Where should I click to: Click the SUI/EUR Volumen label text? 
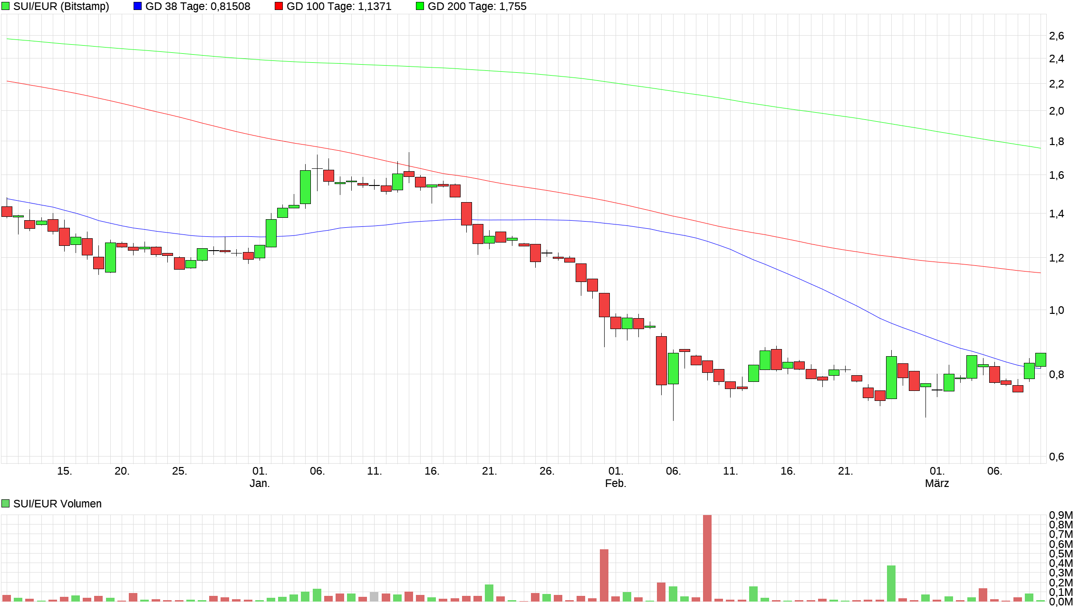pyautogui.click(x=57, y=504)
